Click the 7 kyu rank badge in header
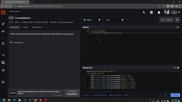 174,12
